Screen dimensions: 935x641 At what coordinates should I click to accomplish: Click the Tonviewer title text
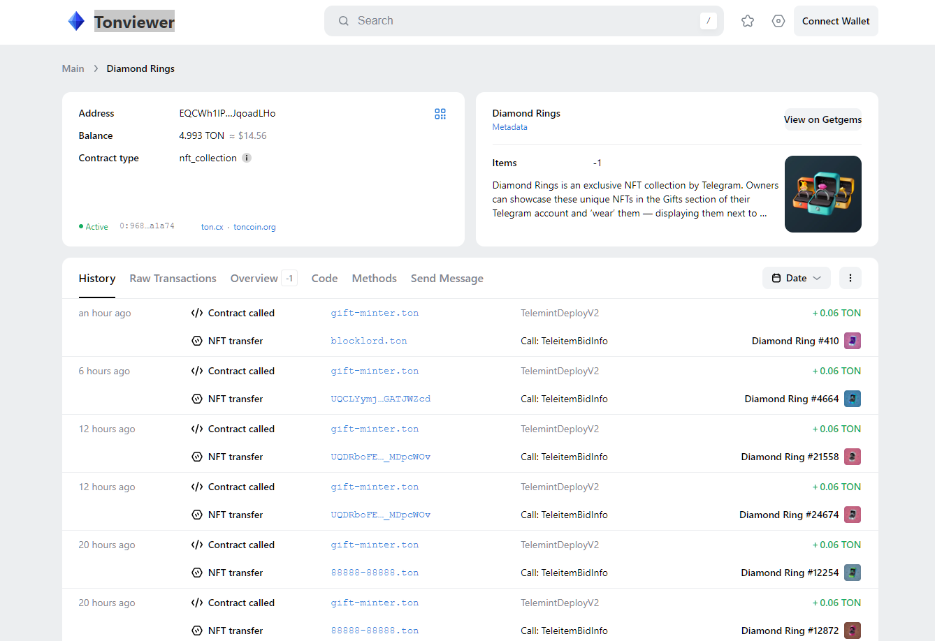[x=134, y=22]
